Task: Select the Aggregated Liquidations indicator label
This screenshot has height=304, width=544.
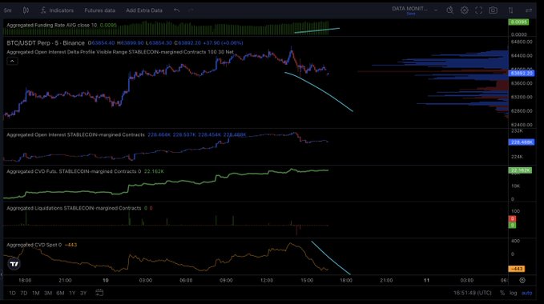Action: [x=74, y=208]
